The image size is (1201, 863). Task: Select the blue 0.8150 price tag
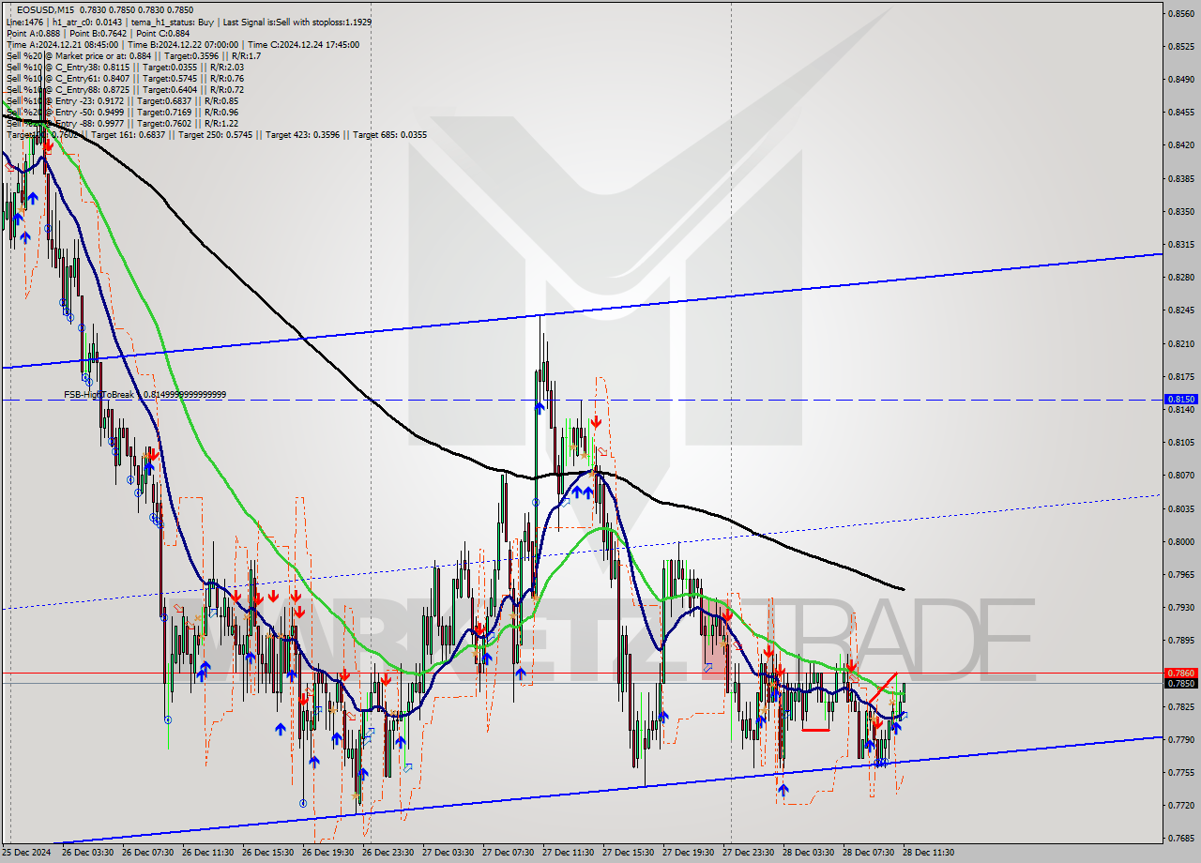tap(1180, 400)
